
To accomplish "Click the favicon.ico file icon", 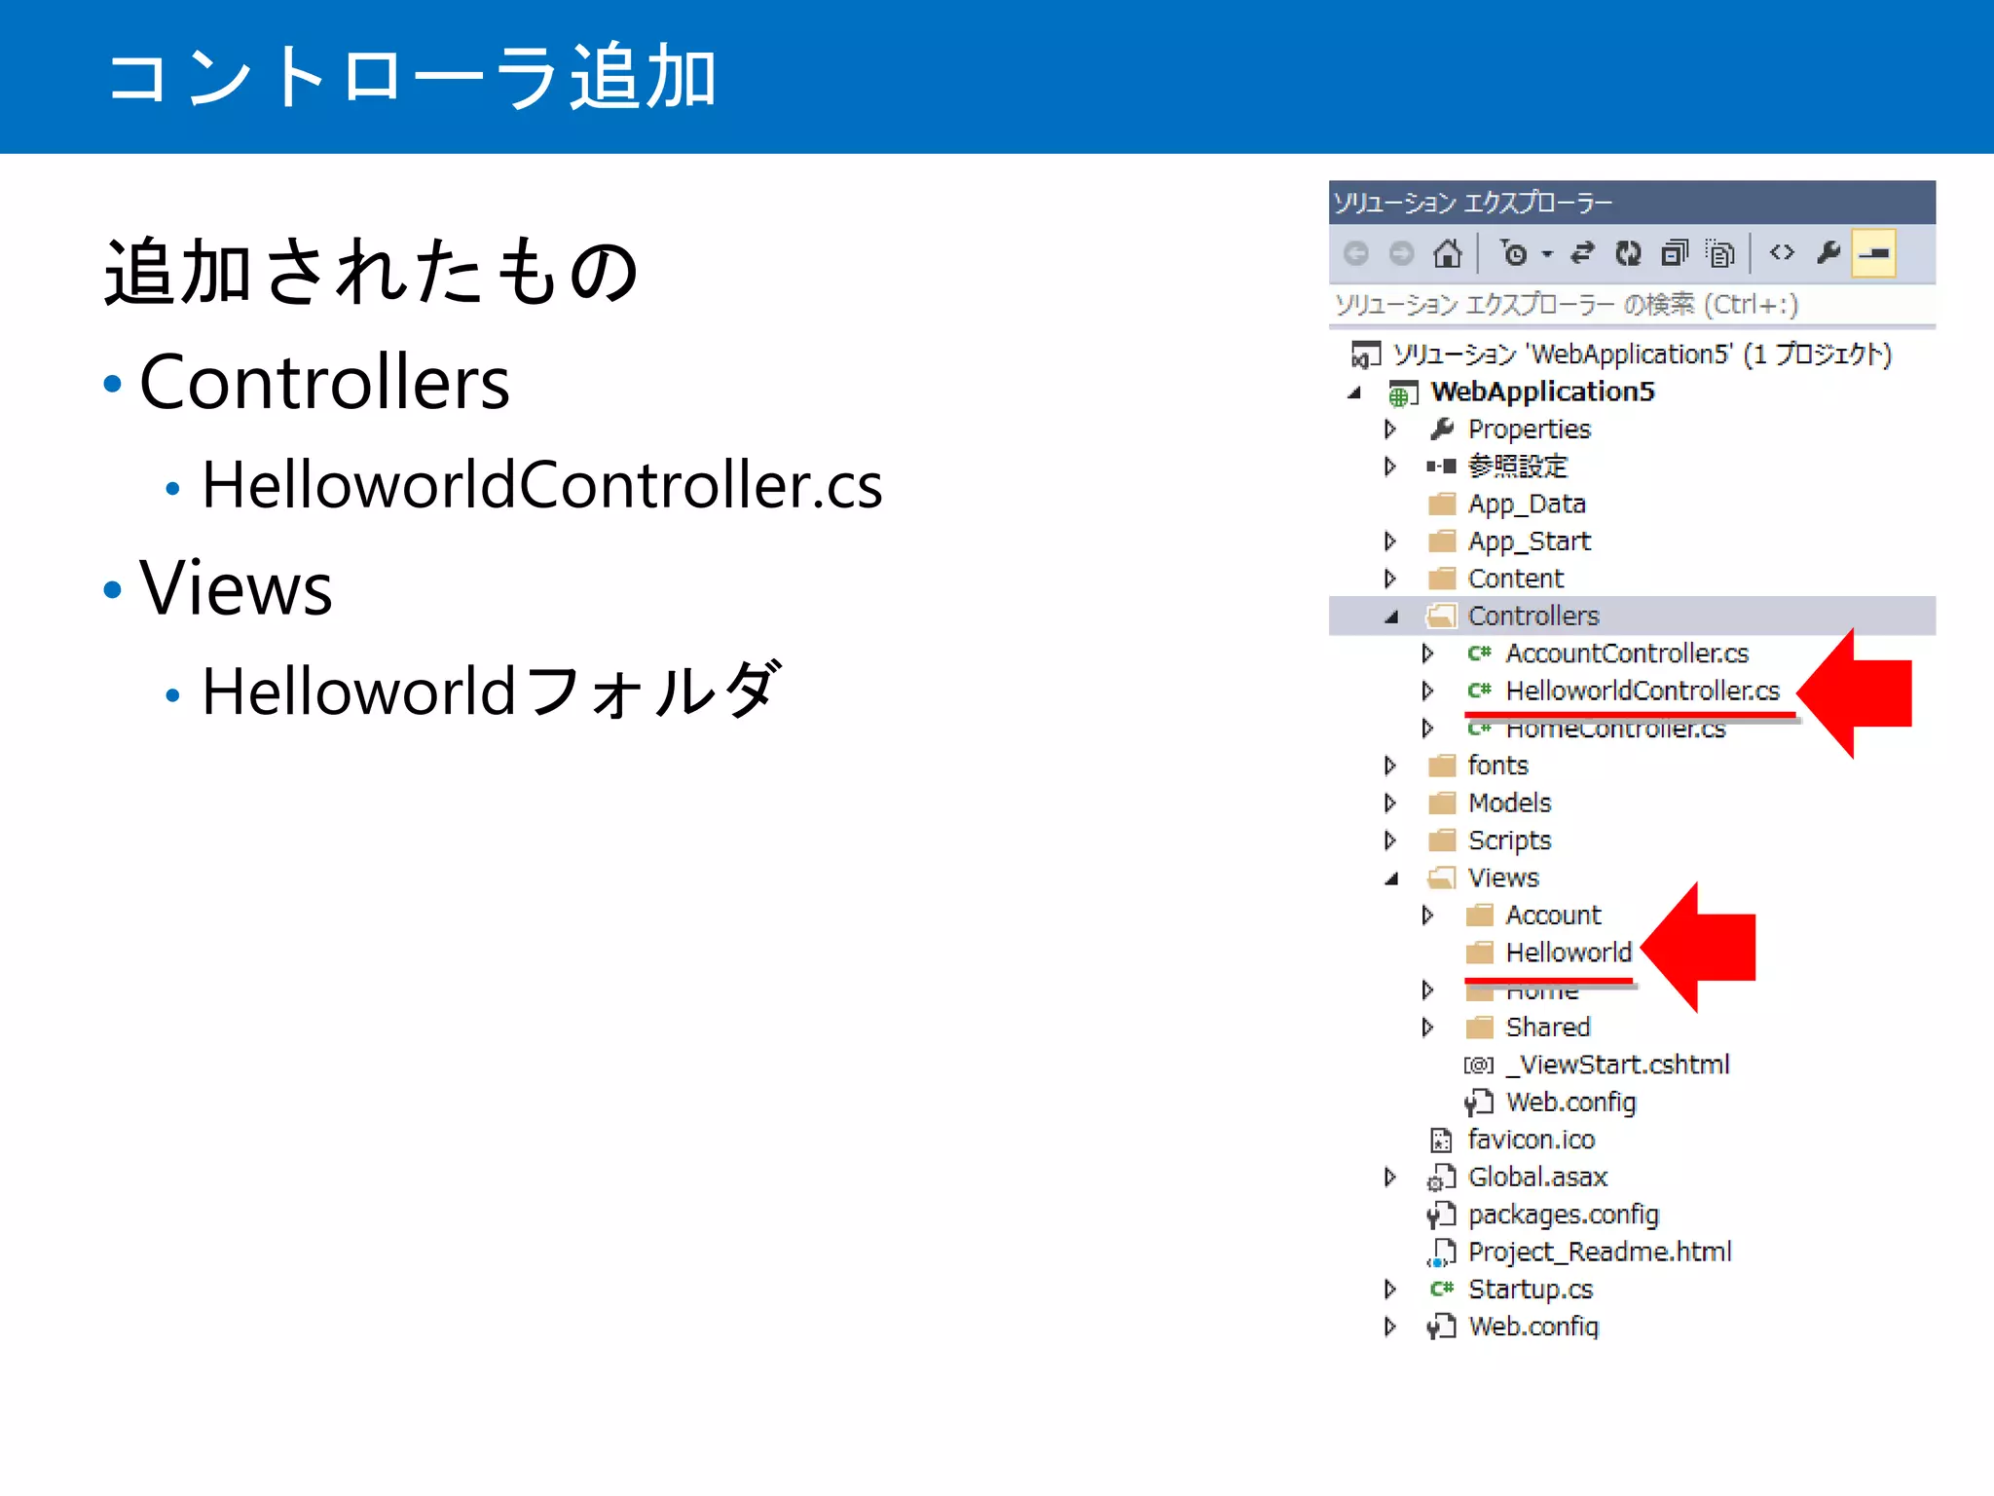I will click(1441, 1140).
